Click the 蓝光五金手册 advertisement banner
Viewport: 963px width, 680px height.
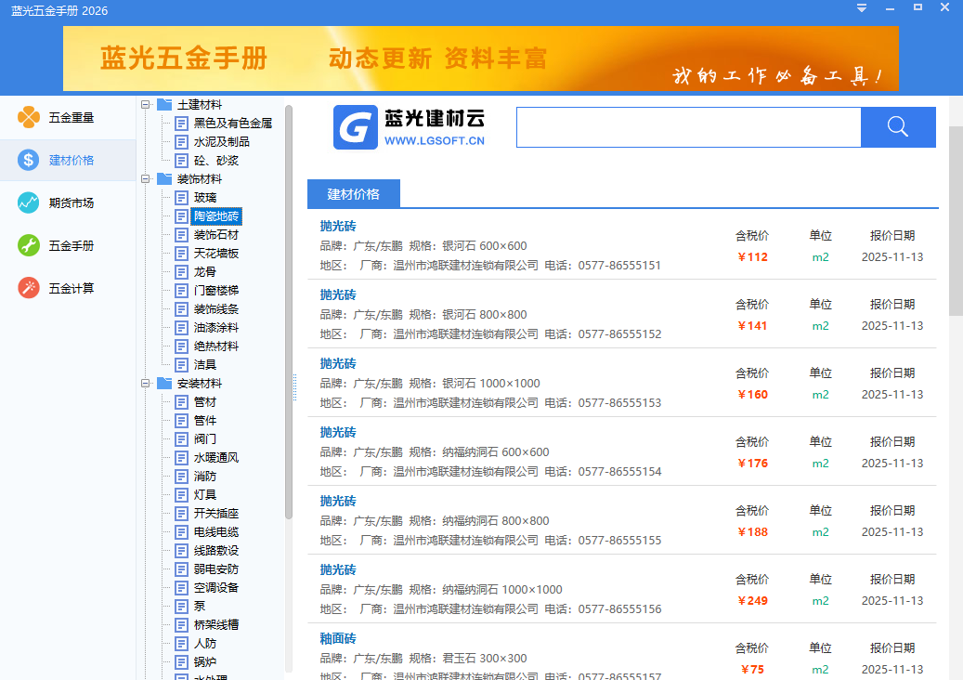click(480, 59)
